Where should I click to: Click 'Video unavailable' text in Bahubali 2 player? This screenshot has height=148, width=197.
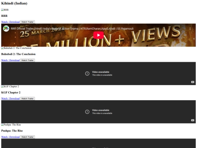coord(101,72)
